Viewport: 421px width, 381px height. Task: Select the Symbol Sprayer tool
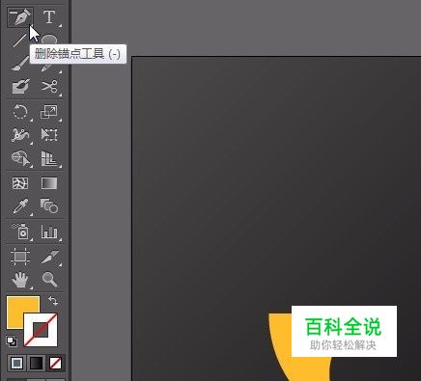point(20,231)
